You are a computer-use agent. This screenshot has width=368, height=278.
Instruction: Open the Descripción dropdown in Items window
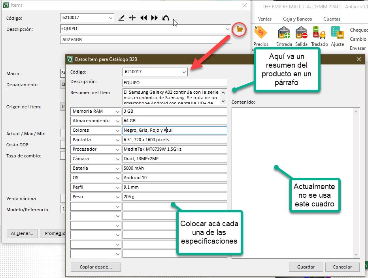pyautogui.click(x=228, y=29)
